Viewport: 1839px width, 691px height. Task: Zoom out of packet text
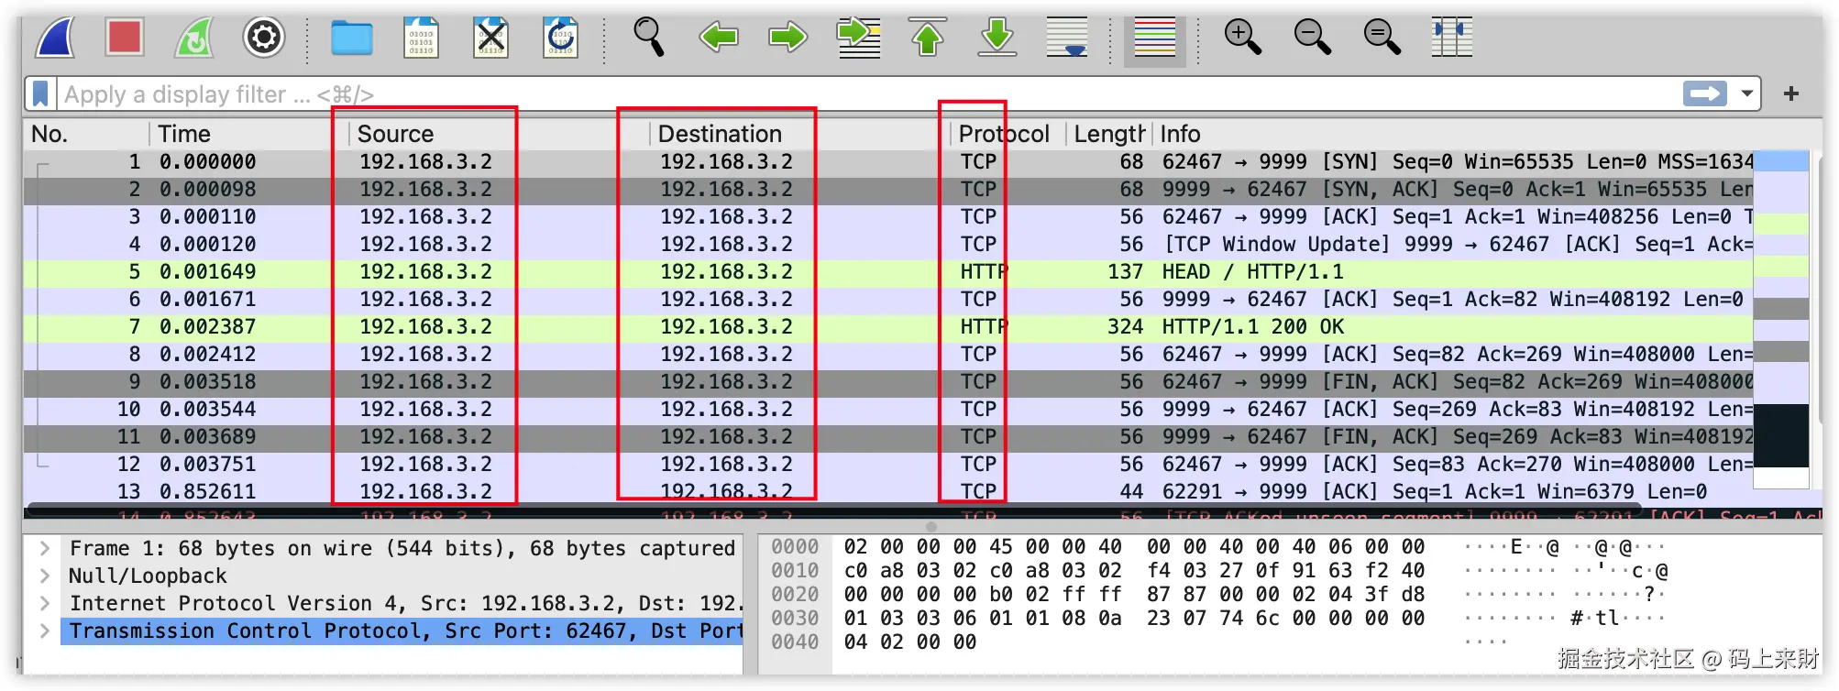1312,38
